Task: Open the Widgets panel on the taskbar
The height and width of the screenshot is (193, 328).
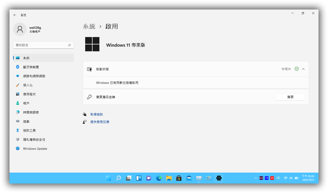Action: 138,178
